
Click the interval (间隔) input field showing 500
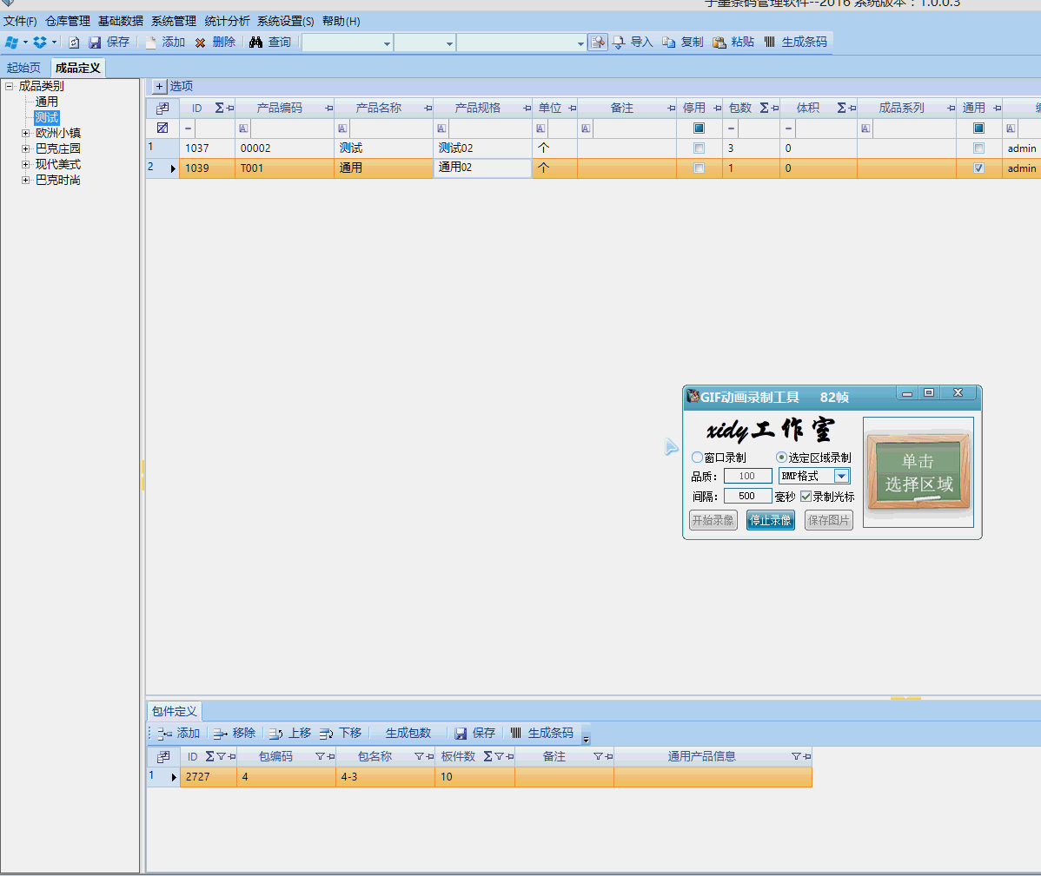[x=747, y=497]
